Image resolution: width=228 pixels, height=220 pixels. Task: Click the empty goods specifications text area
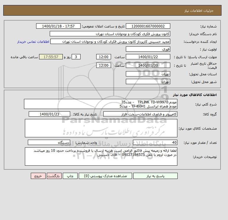101,128
